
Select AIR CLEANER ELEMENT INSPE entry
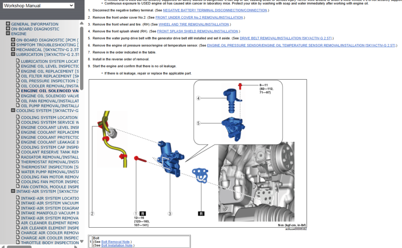50,228
